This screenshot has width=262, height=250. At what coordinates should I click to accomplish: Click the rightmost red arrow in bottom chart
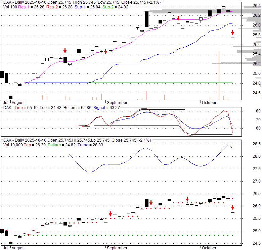click(232, 207)
